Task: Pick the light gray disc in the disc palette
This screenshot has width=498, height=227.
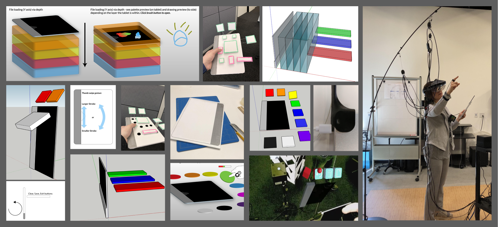Action: pyautogui.click(x=205, y=211)
